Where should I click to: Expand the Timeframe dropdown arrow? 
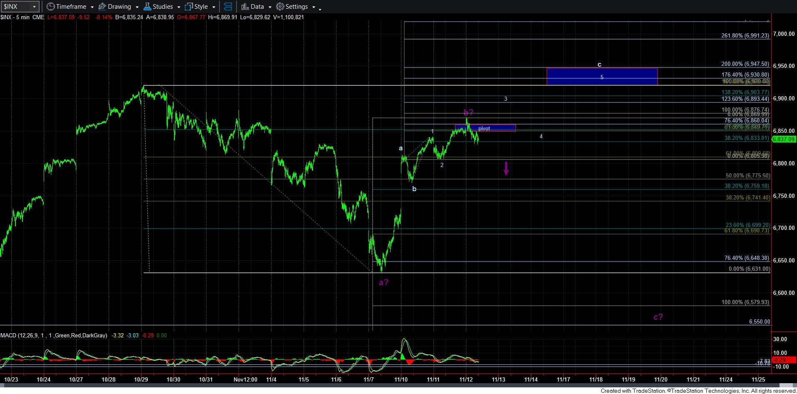(92, 7)
